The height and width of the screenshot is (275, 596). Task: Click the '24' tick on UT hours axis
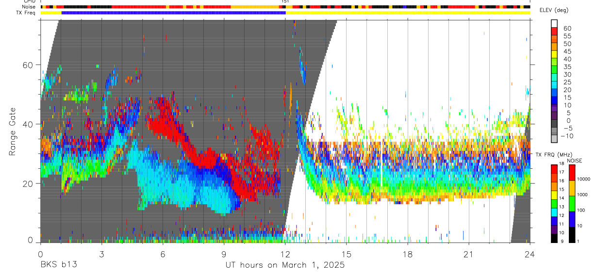pos(530,254)
